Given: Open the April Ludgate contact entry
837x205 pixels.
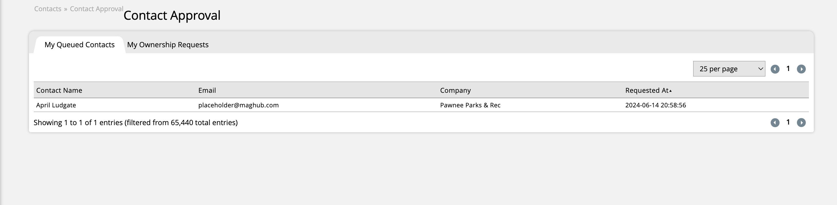Looking at the screenshot, I should click(x=56, y=105).
